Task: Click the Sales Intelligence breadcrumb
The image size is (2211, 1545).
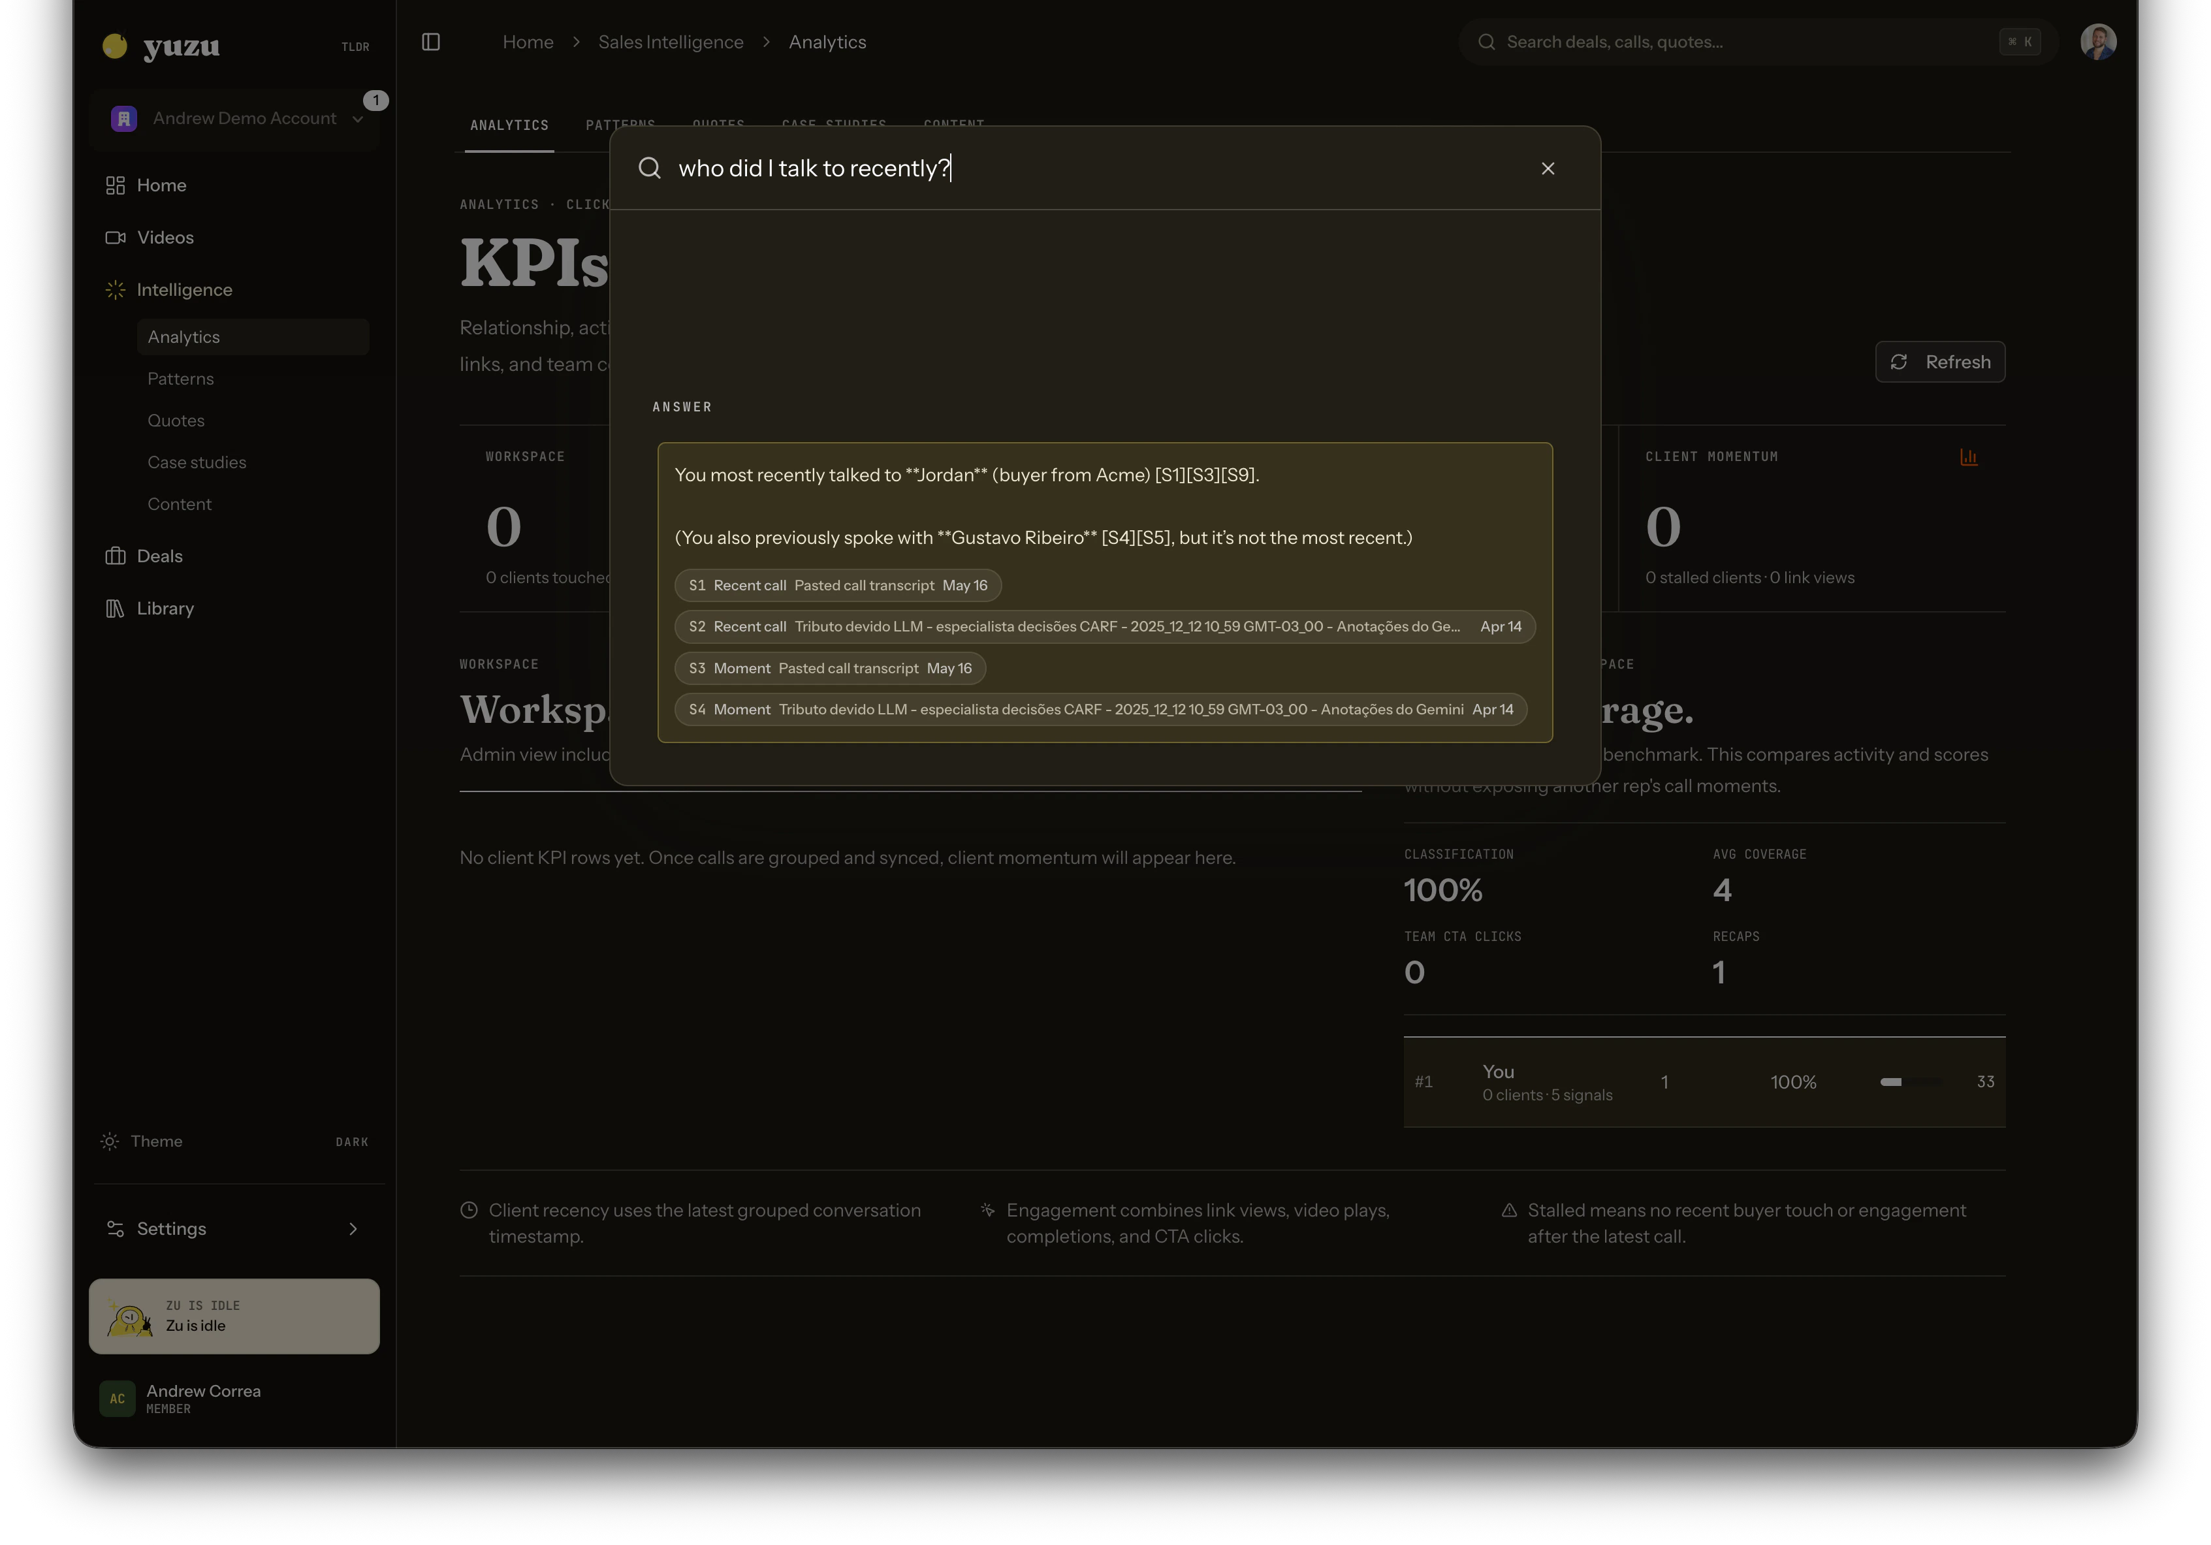Action: coord(670,41)
